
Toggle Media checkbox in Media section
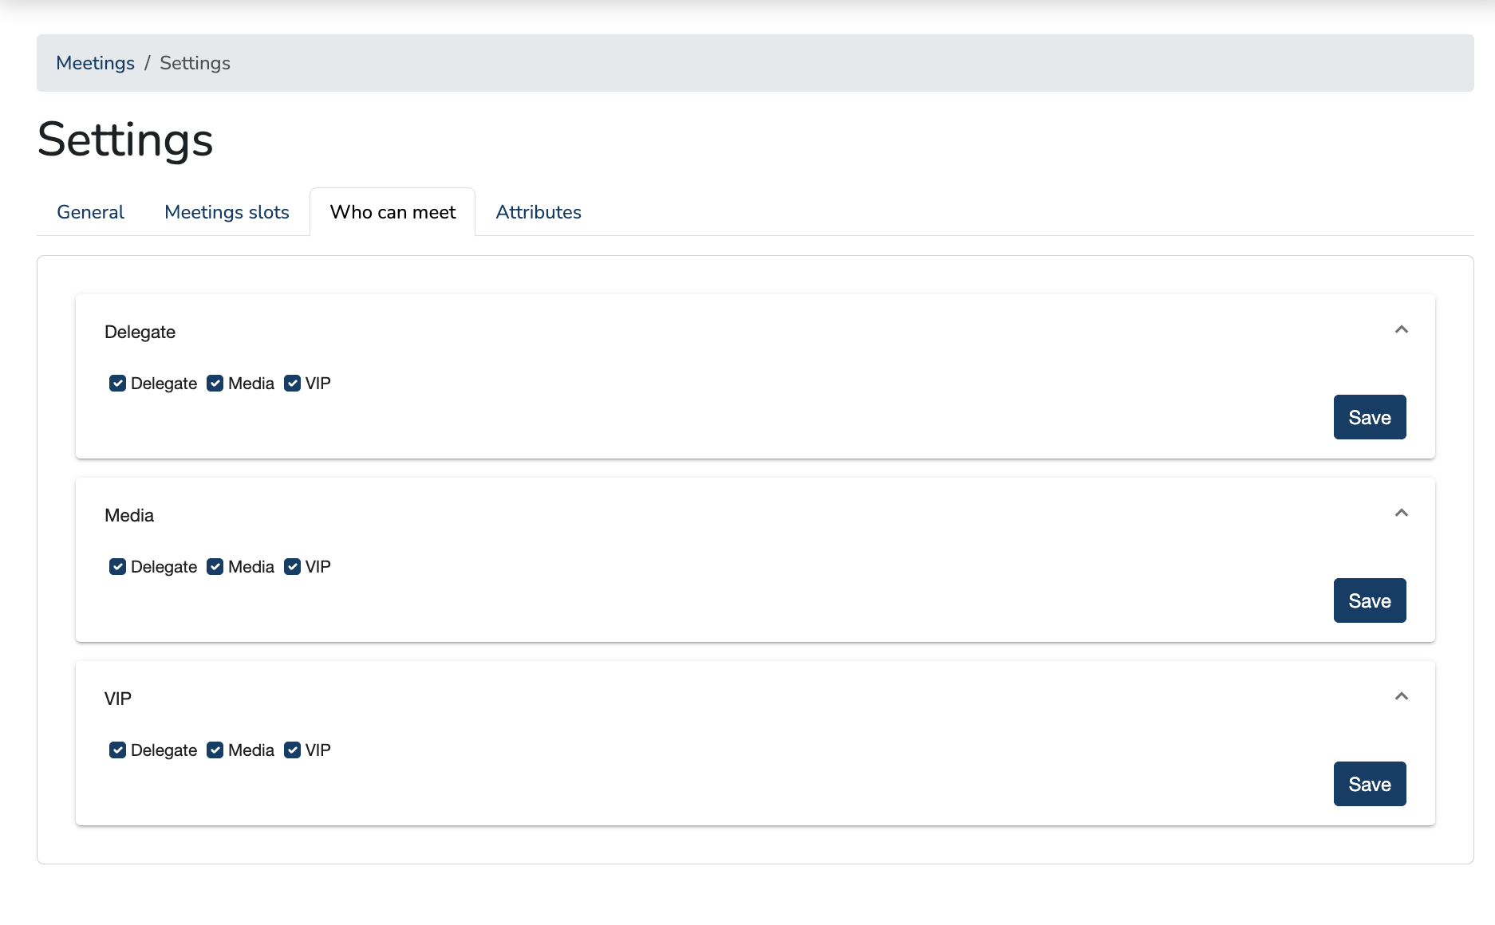pos(215,567)
